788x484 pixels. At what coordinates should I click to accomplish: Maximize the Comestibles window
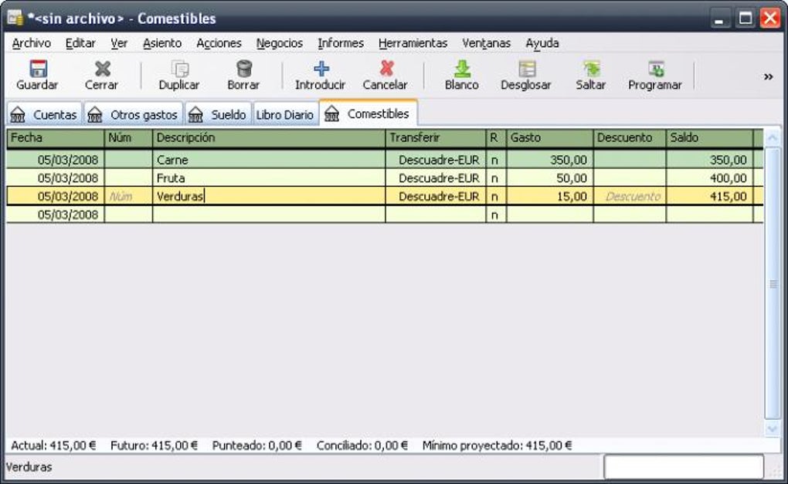[746, 19]
